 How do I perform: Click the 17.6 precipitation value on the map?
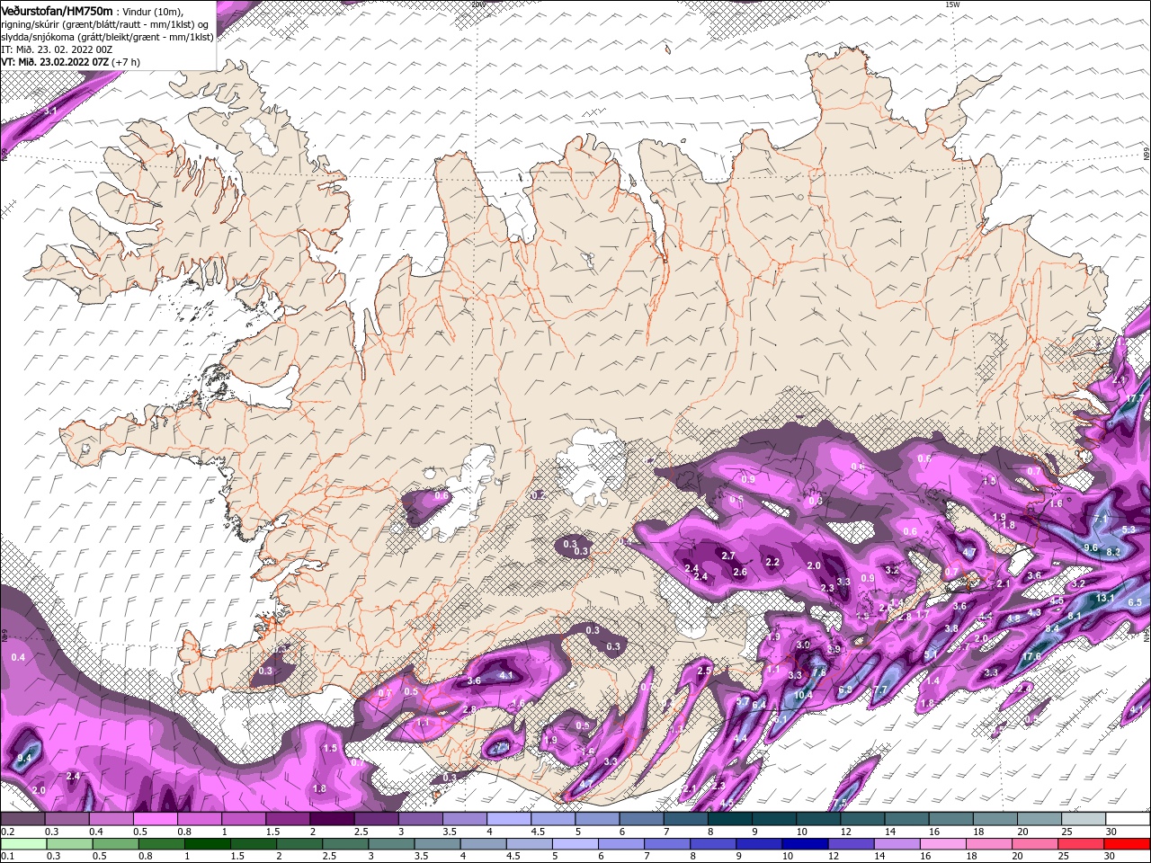tap(1031, 657)
